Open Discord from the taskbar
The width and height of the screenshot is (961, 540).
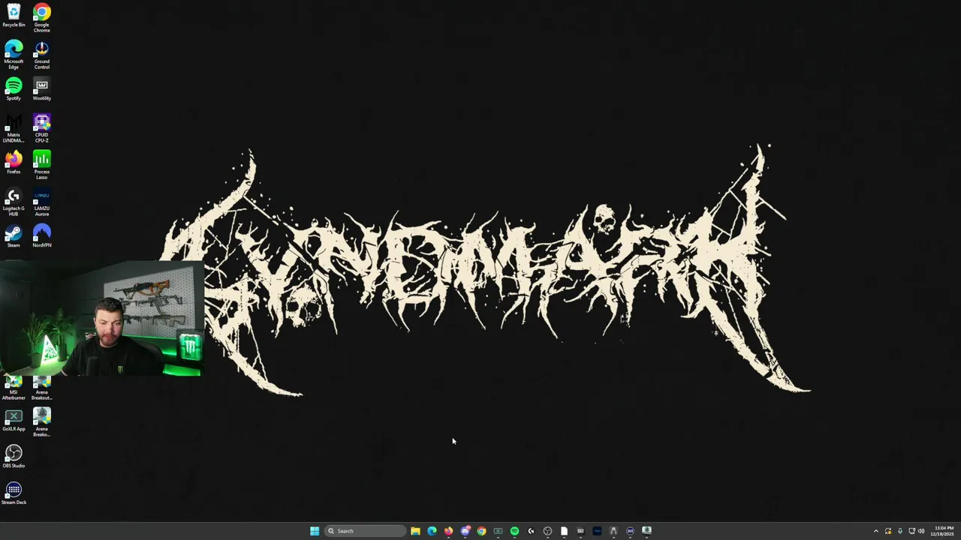coord(465,531)
